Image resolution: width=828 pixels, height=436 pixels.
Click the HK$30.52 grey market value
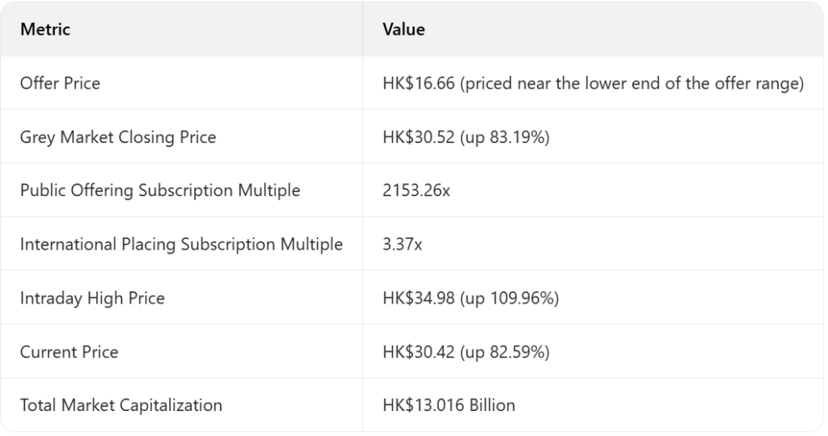[x=419, y=137]
